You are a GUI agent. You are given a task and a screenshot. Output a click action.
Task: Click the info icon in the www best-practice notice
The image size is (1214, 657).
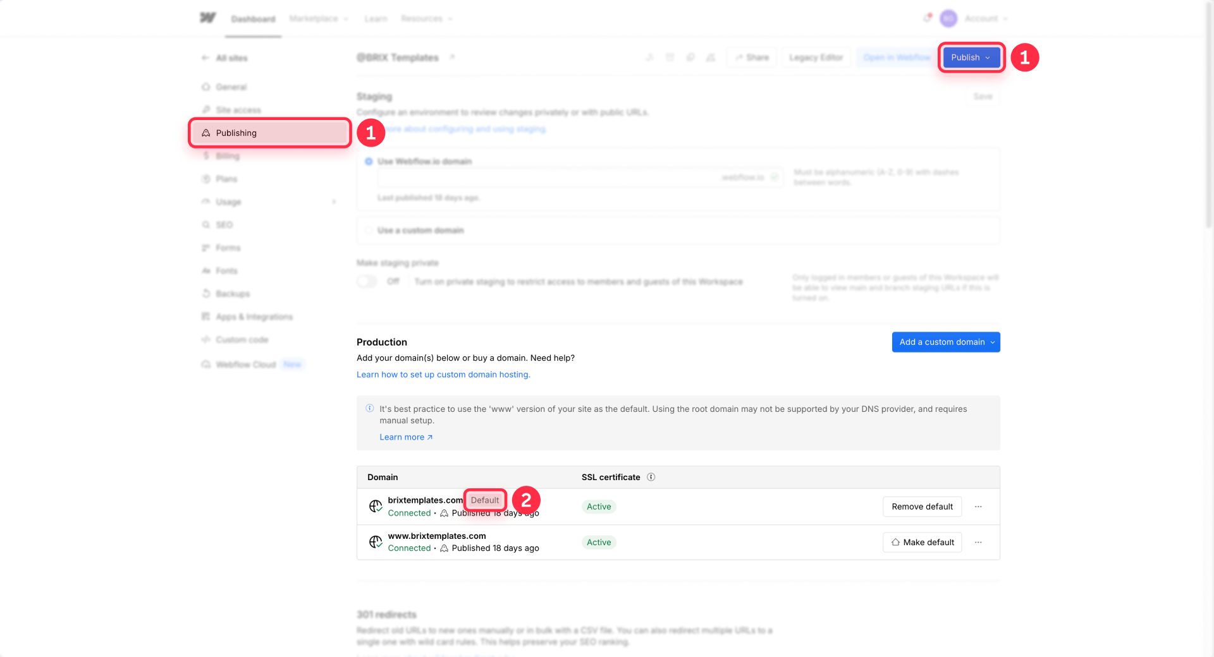(370, 409)
